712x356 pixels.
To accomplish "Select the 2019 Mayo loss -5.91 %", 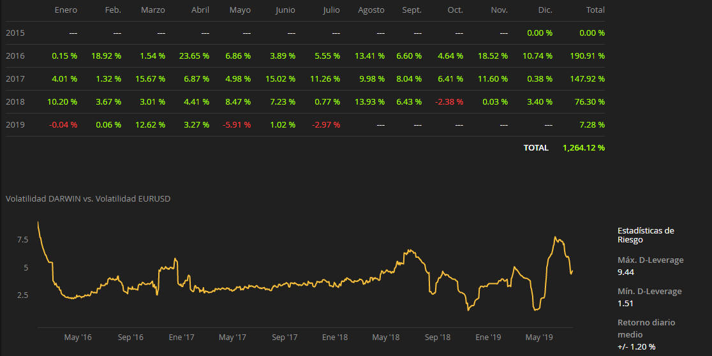I will click(237, 125).
